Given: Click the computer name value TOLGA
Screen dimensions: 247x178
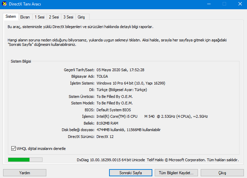Looking at the screenshot, I should [x=102, y=76].
